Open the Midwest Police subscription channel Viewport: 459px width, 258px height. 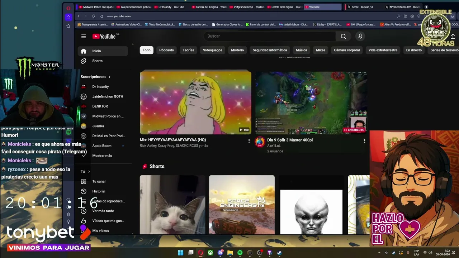pos(103,116)
